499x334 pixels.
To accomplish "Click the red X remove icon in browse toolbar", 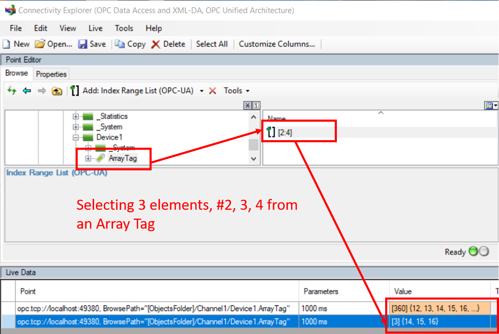I will (x=213, y=91).
